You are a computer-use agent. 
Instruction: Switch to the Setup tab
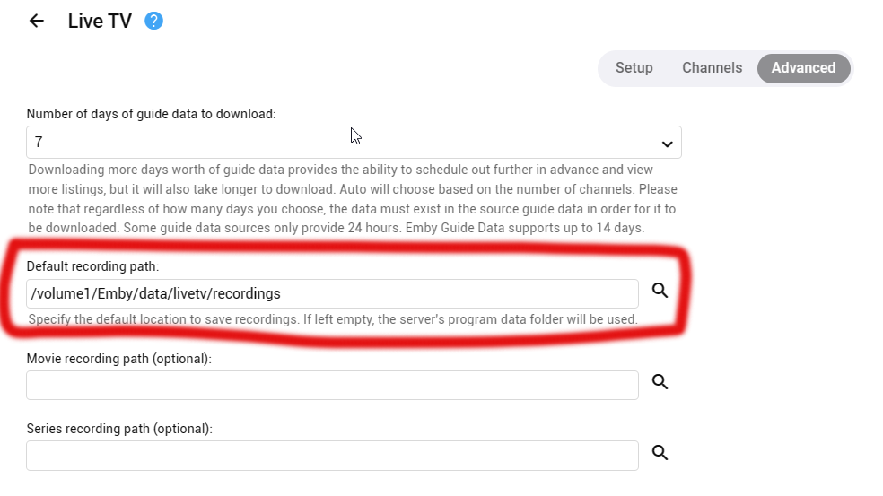click(634, 68)
